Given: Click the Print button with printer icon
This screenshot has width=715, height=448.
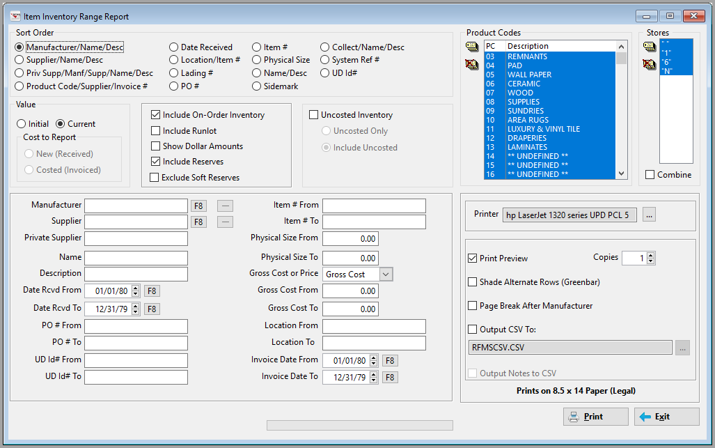Looking at the screenshot, I should tap(595, 417).
